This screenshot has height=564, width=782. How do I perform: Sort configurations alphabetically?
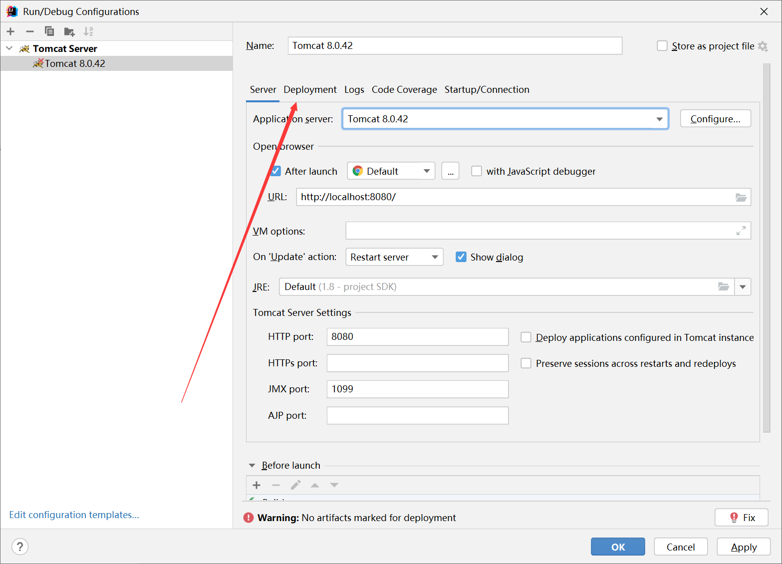(x=88, y=31)
